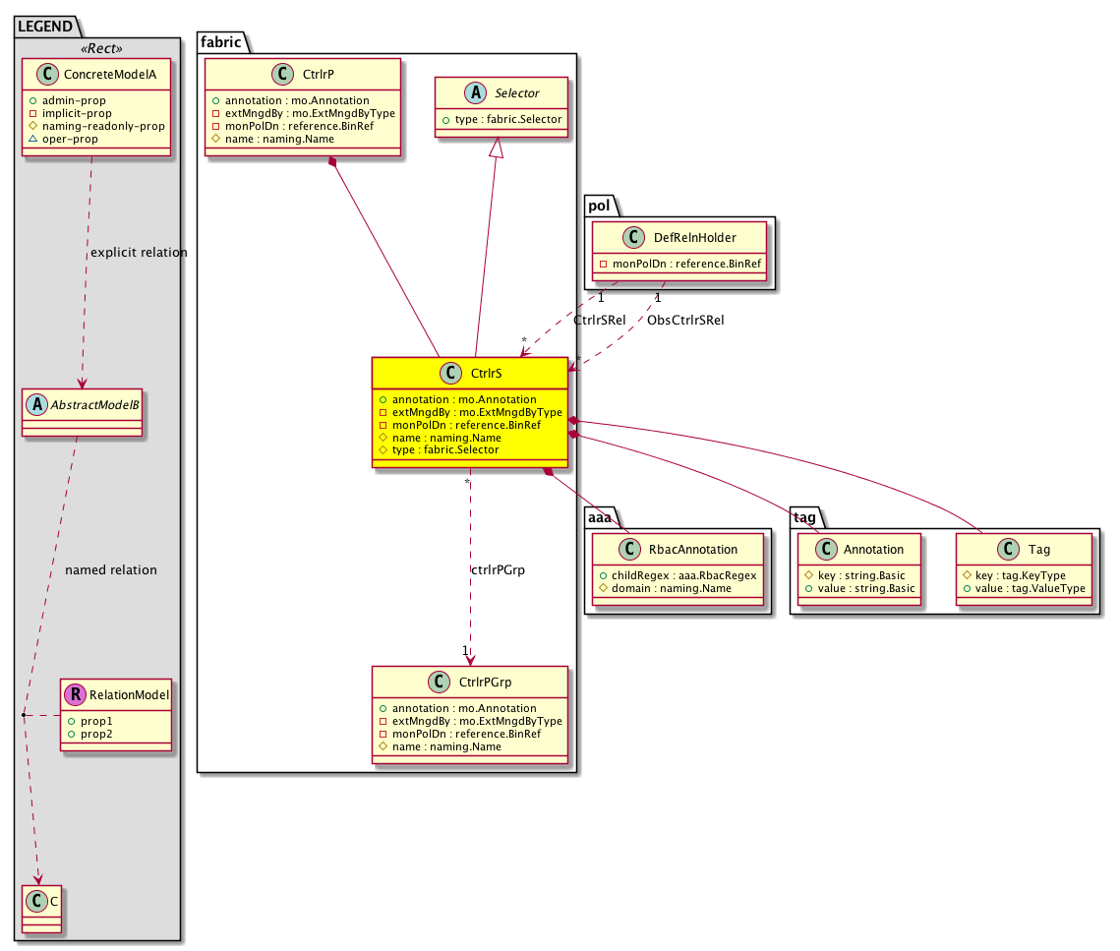
Task: Select the LEGEND package tab
Action: point(42,26)
